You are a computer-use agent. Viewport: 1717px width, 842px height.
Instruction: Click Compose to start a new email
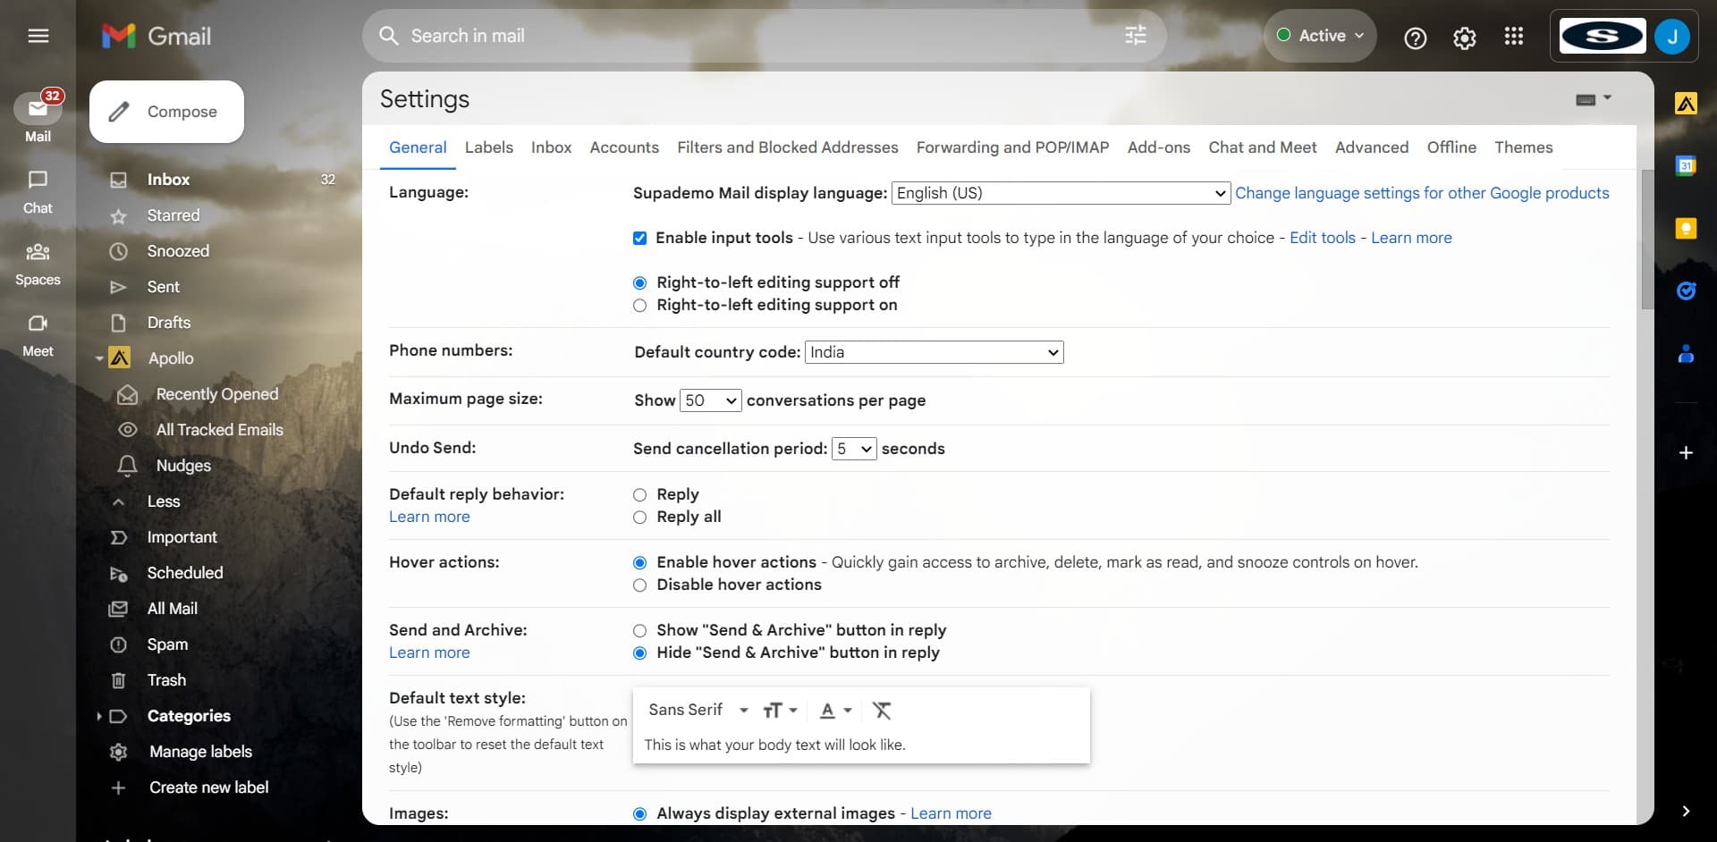[x=165, y=111]
